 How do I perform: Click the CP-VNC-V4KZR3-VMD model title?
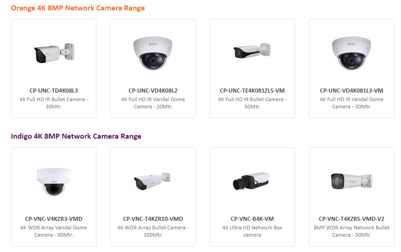(x=54, y=219)
